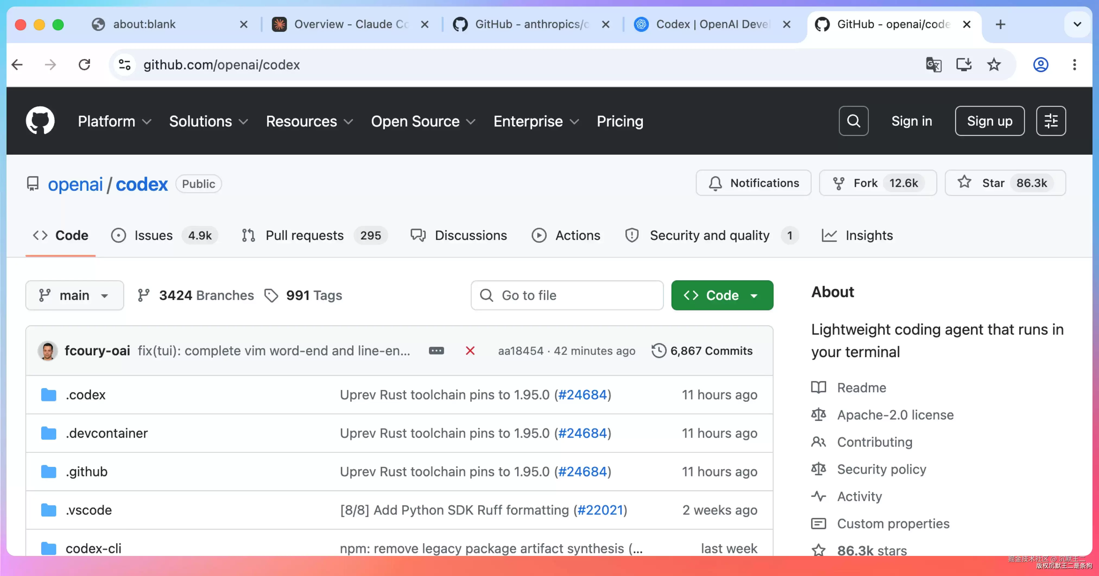Open the appearance settings sliders icon

tap(1051, 121)
